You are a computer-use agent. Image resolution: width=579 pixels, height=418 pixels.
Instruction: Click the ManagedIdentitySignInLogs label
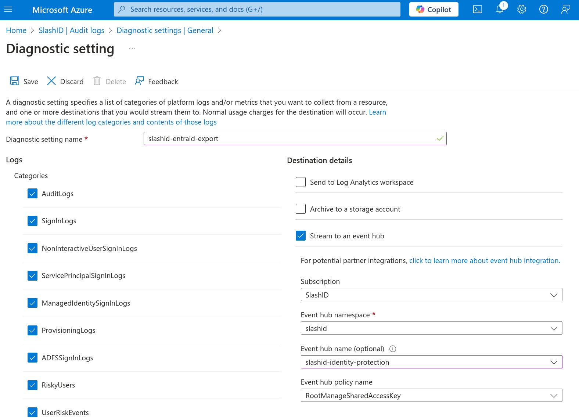pos(86,303)
